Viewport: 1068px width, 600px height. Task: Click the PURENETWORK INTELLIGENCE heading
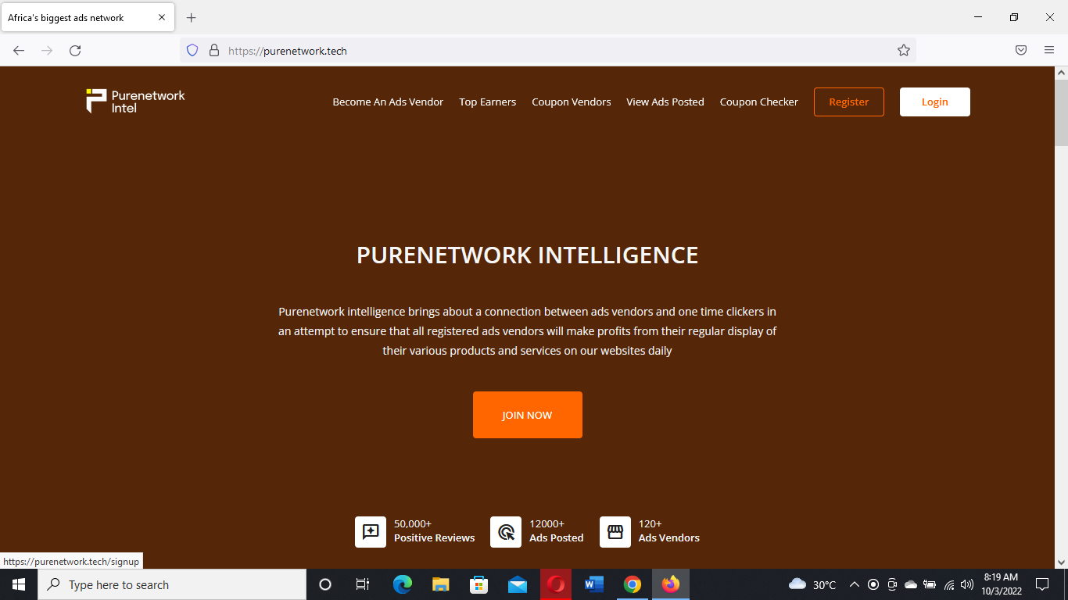coord(528,255)
